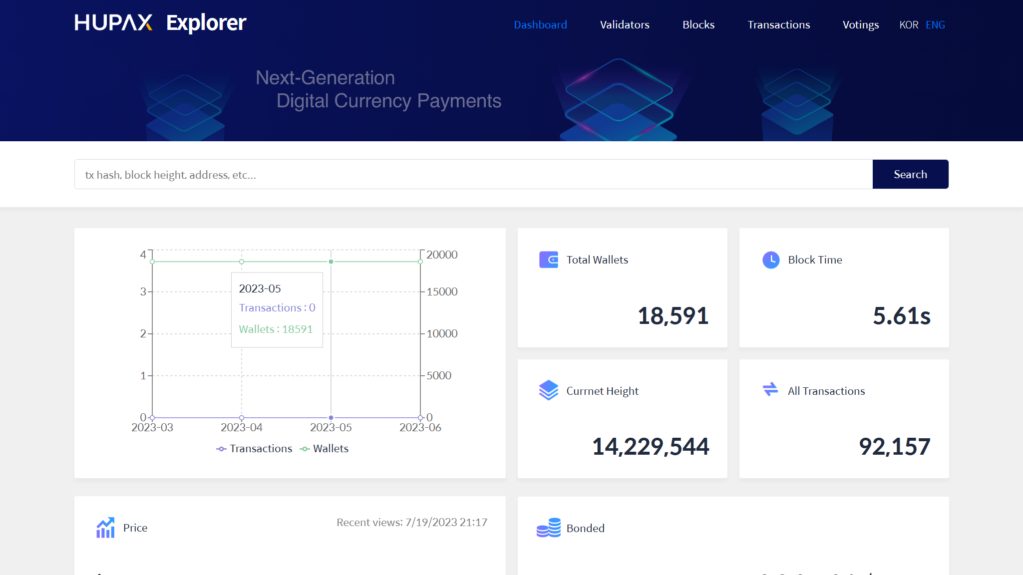Open the Transactions navigation item

pyautogui.click(x=778, y=24)
